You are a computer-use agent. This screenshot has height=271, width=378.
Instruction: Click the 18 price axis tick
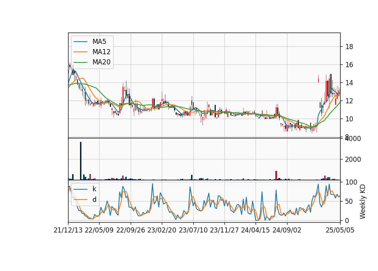click(x=349, y=47)
